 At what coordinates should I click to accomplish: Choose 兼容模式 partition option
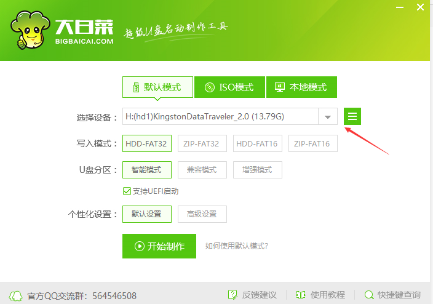click(x=202, y=170)
